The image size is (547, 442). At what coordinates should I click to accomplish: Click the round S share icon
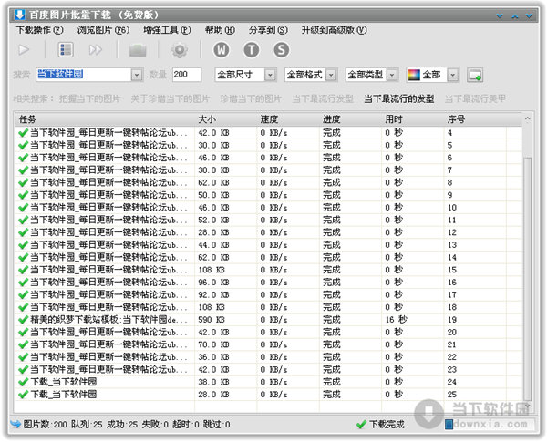pos(281,50)
